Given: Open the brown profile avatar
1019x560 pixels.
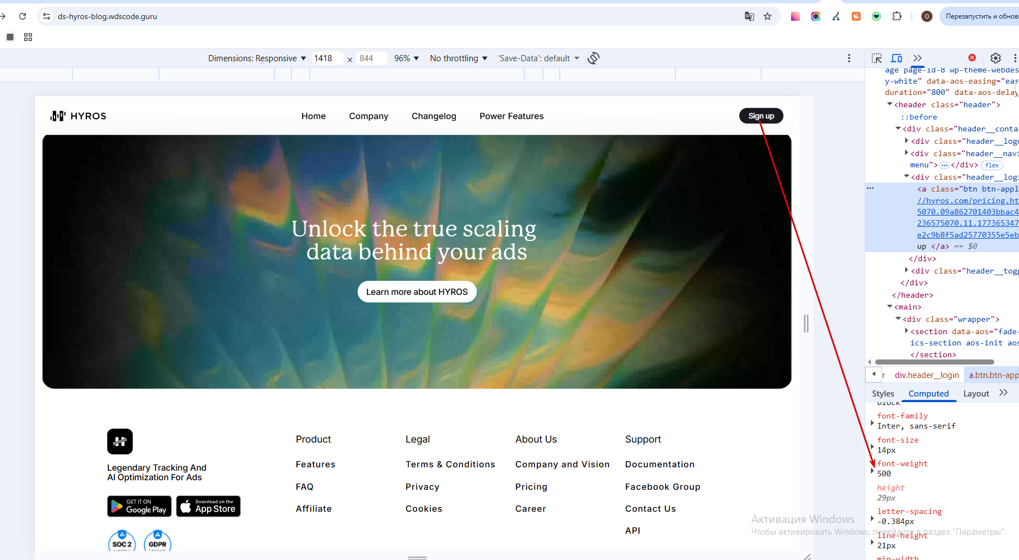Looking at the screenshot, I should pyautogui.click(x=927, y=16).
